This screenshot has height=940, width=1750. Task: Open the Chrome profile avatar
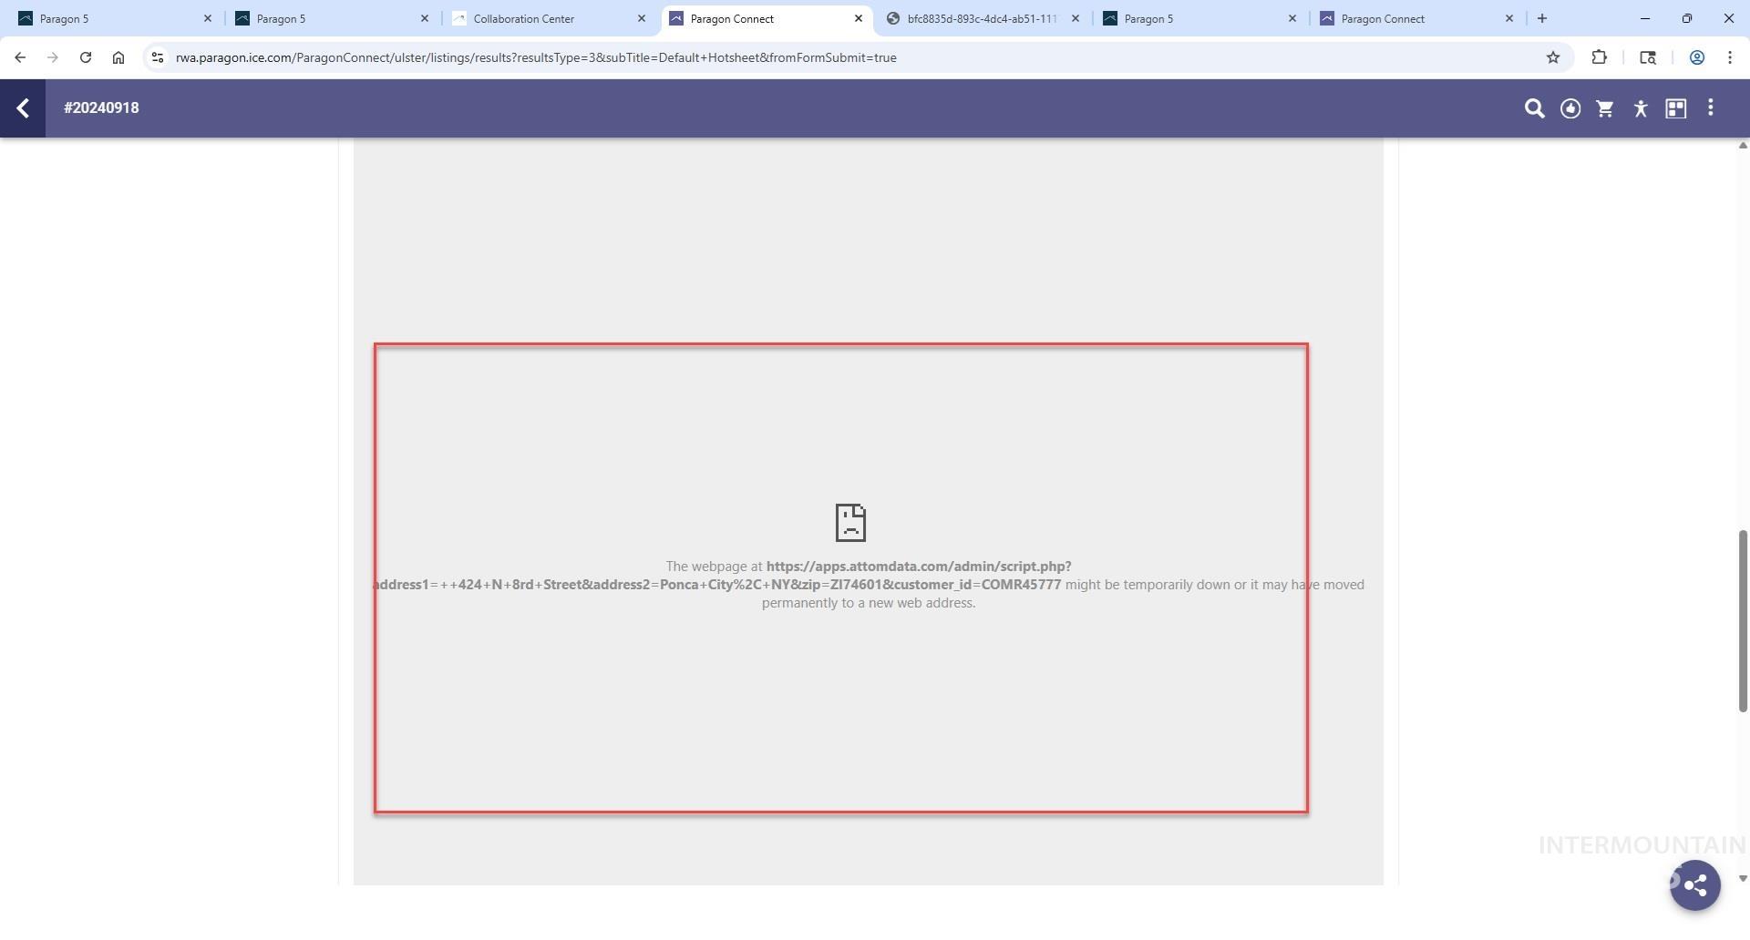pos(1696,57)
